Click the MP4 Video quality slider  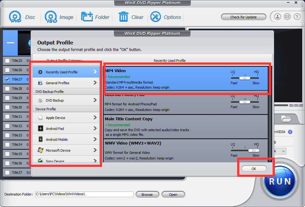(x=245, y=78)
